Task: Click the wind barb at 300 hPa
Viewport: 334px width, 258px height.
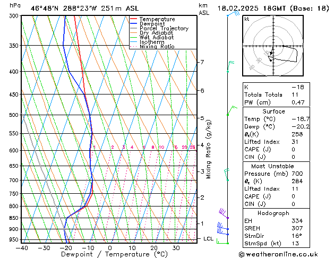Action: click(234, 14)
